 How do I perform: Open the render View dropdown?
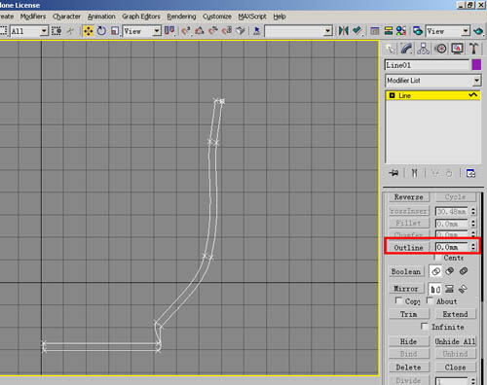pyautogui.click(x=466, y=31)
